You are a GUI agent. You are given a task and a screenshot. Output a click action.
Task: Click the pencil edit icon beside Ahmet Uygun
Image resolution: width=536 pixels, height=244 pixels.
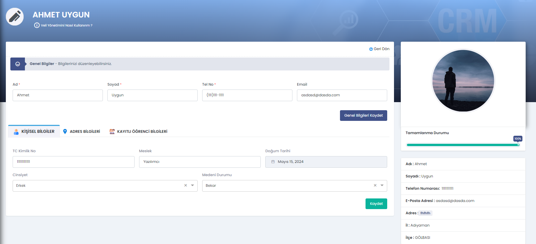pos(15,16)
